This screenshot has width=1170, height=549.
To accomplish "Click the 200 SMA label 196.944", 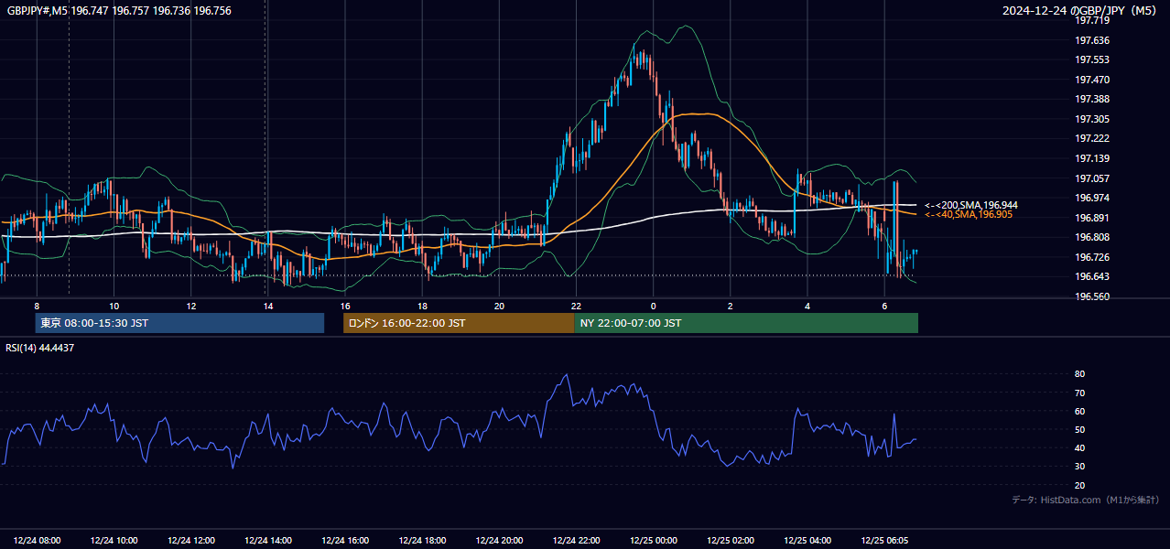I will [x=971, y=205].
